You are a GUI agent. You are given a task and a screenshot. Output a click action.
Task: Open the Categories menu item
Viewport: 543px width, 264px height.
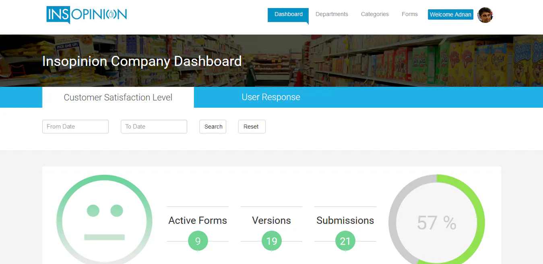coord(375,14)
